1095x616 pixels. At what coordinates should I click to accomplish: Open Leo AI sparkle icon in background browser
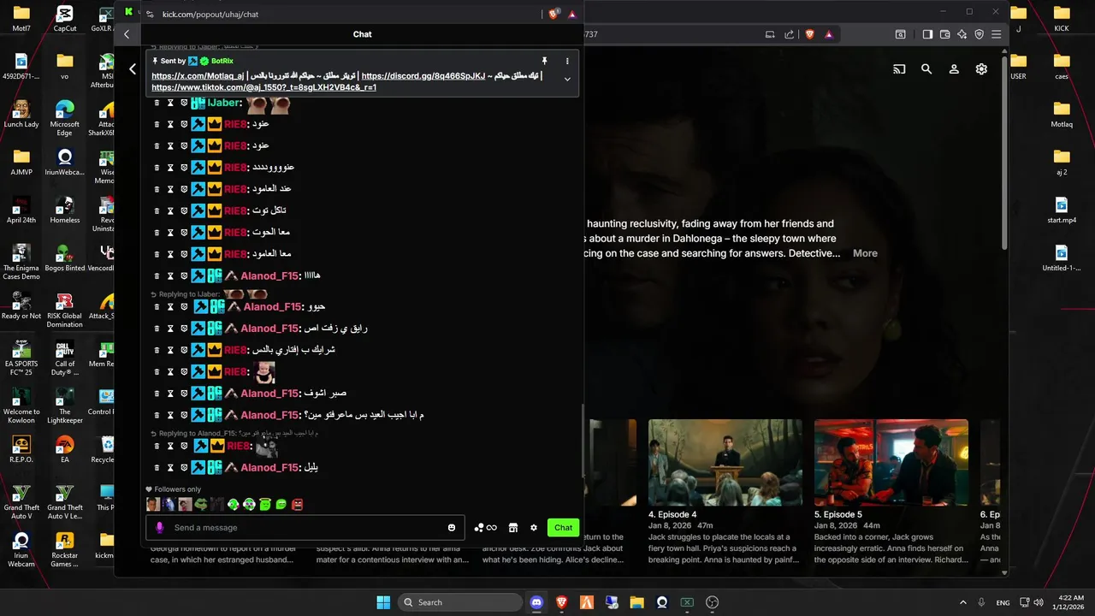click(x=962, y=34)
